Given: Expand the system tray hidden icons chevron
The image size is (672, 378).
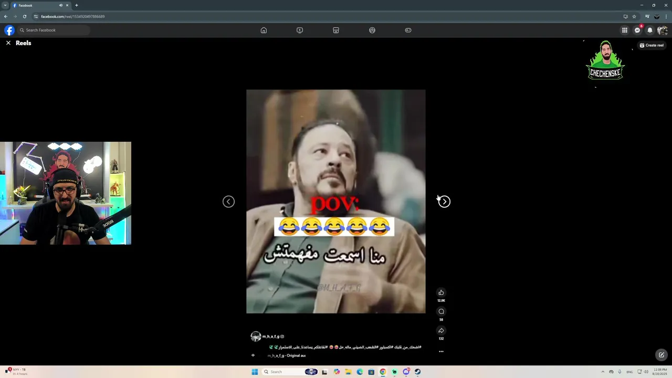Looking at the screenshot, I should coord(603,372).
